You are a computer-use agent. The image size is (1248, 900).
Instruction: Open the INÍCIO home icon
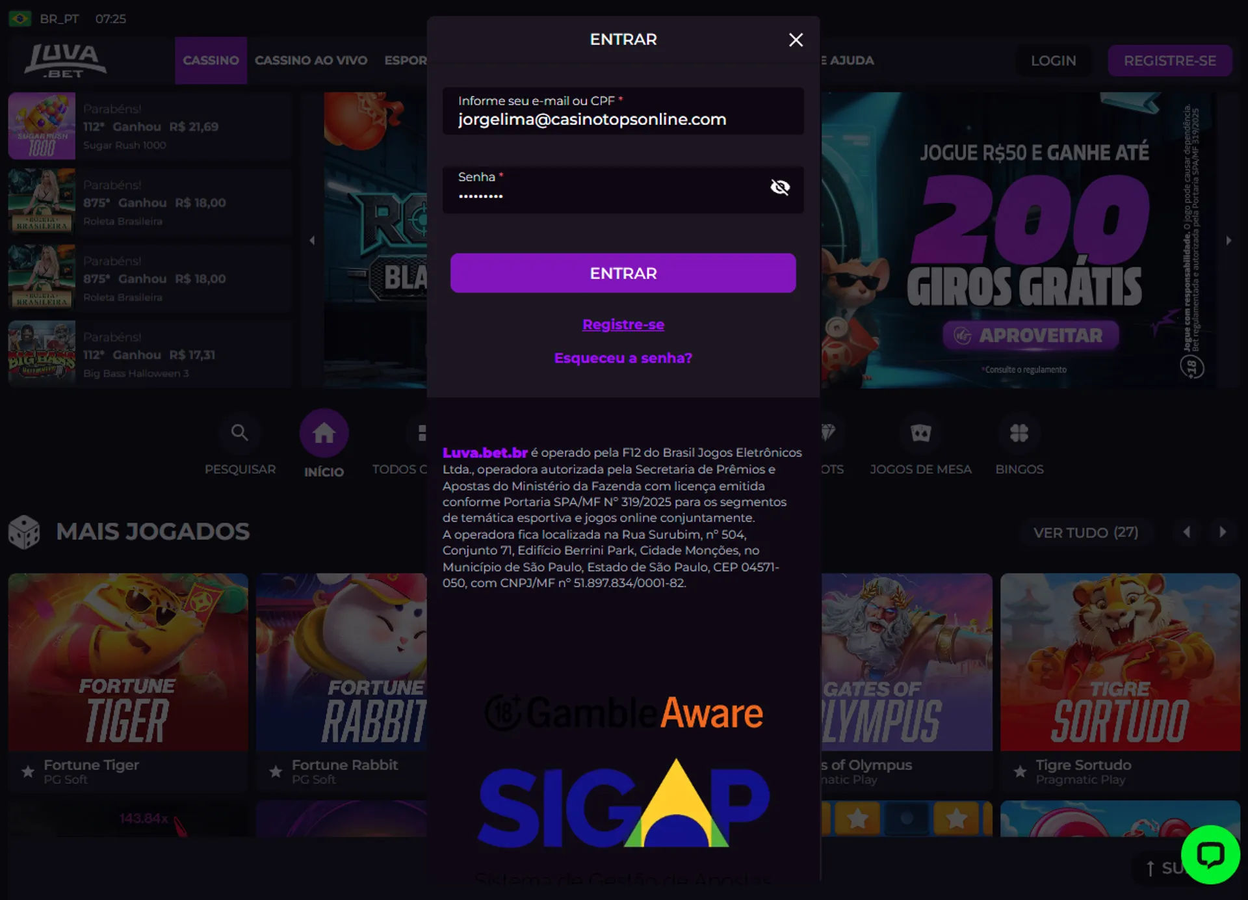(x=324, y=431)
